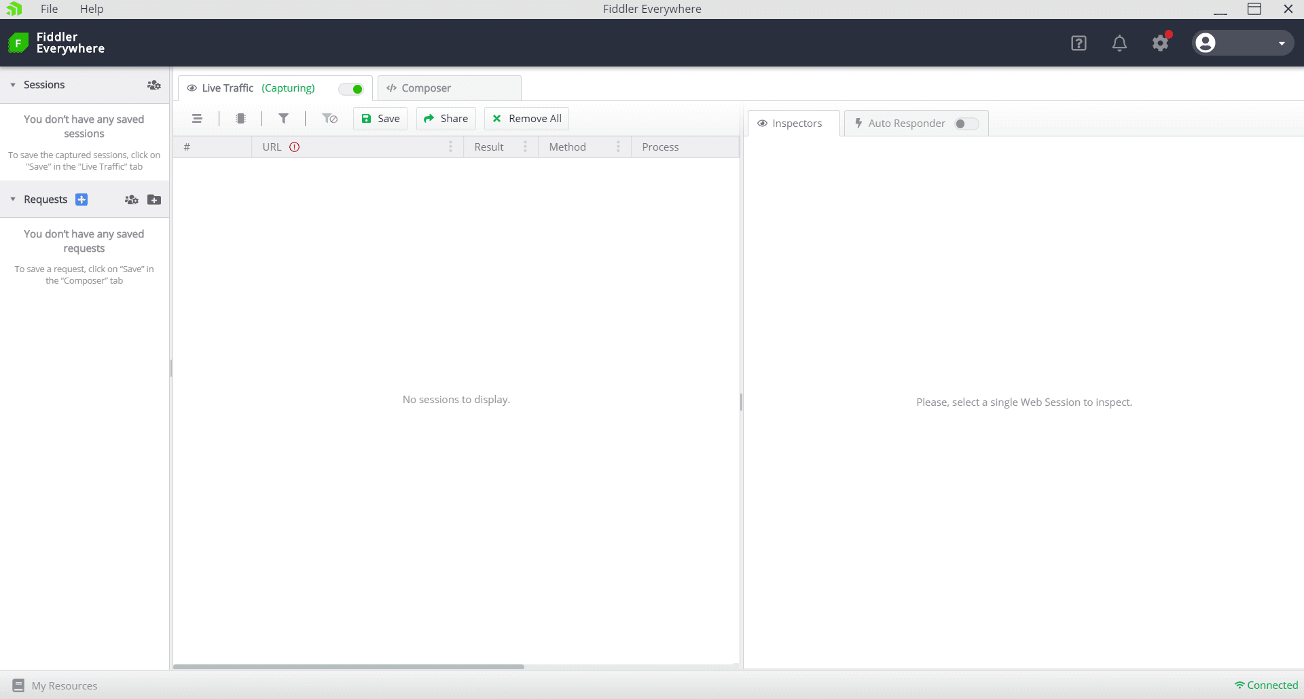Click the Save button
The width and height of the screenshot is (1304, 699).
380,119
